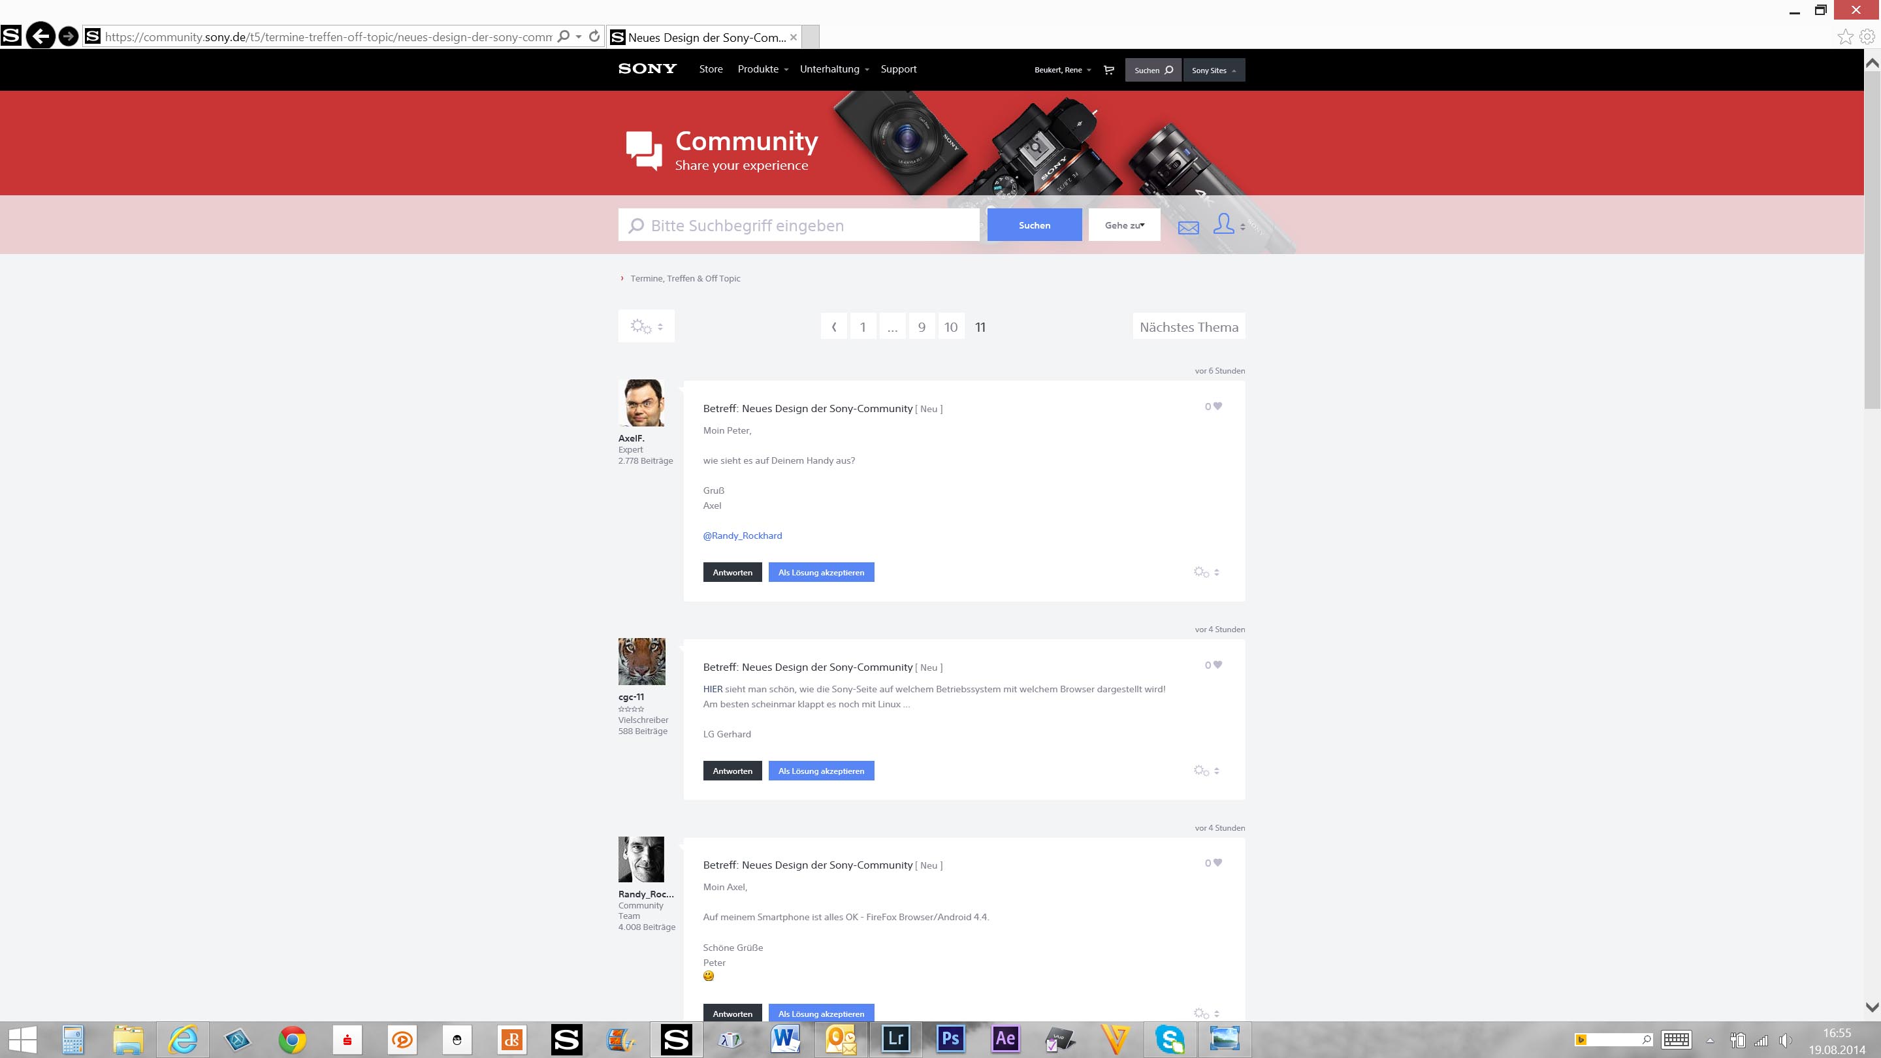Image resolution: width=1881 pixels, height=1058 pixels.
Task: Open the Support menu item
Action: [898, 69]
